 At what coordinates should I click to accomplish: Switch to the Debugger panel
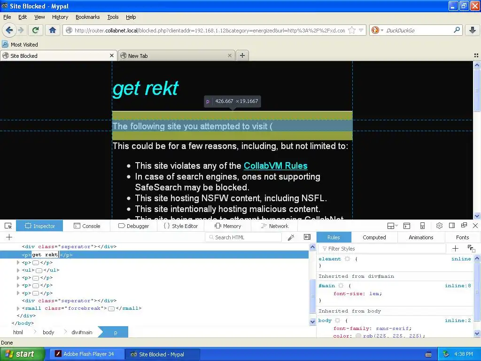(134, 226)
